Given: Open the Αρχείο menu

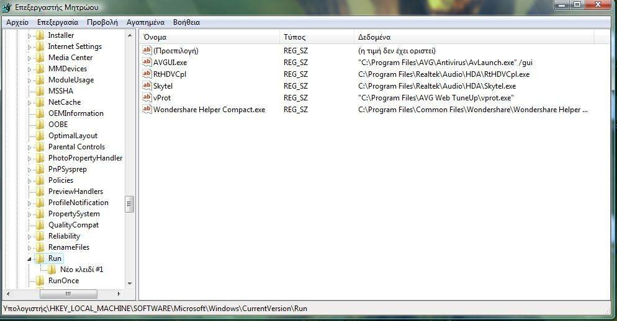Looking at the screenshot, I should pyautogui.click(x=17, y=22).
